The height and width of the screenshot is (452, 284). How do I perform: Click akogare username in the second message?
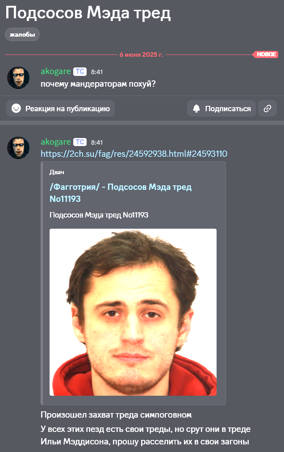56,142
